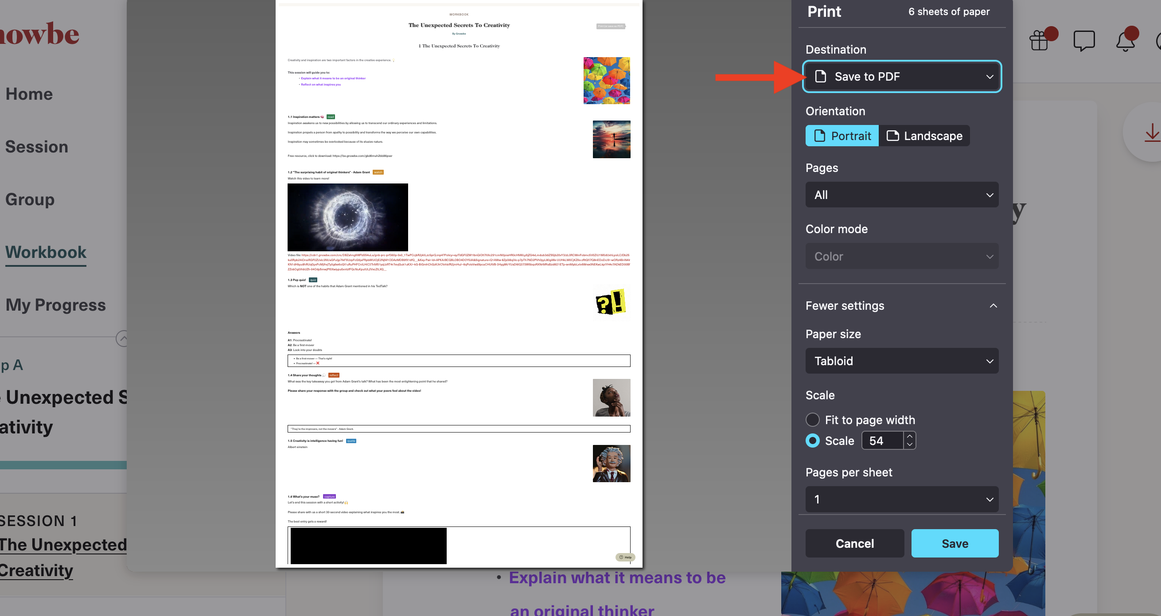Click the sunset reflection image in the preview

(611, 139)
